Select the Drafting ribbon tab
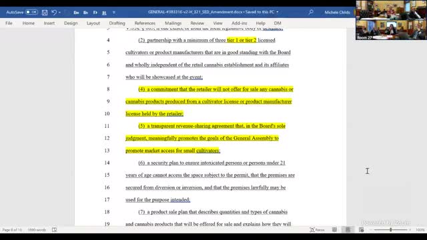The height and width of the screenshot is (240, 427). [x=117, y=23]
